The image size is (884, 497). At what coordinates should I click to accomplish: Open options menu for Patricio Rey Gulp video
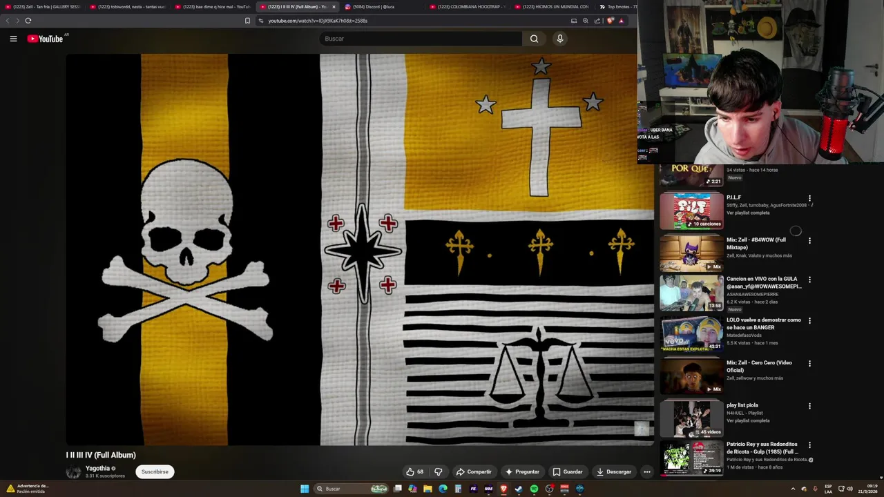point(809,445)
